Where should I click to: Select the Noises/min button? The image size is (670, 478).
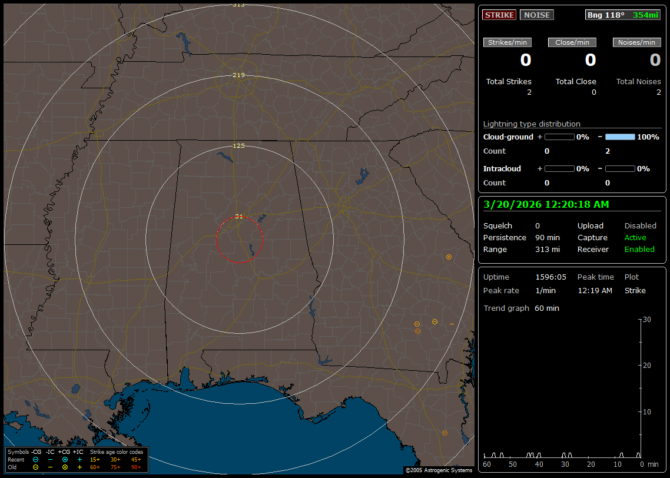click(637, 42)
